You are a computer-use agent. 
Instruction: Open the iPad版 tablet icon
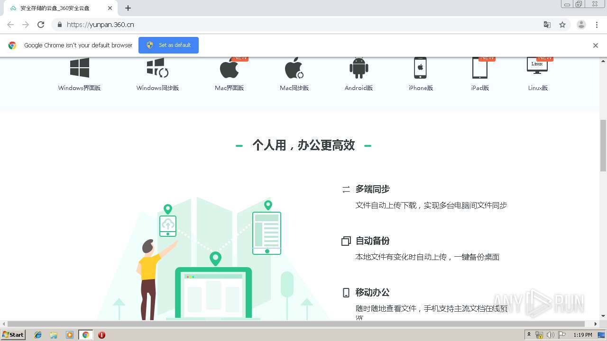click(479, 68)
